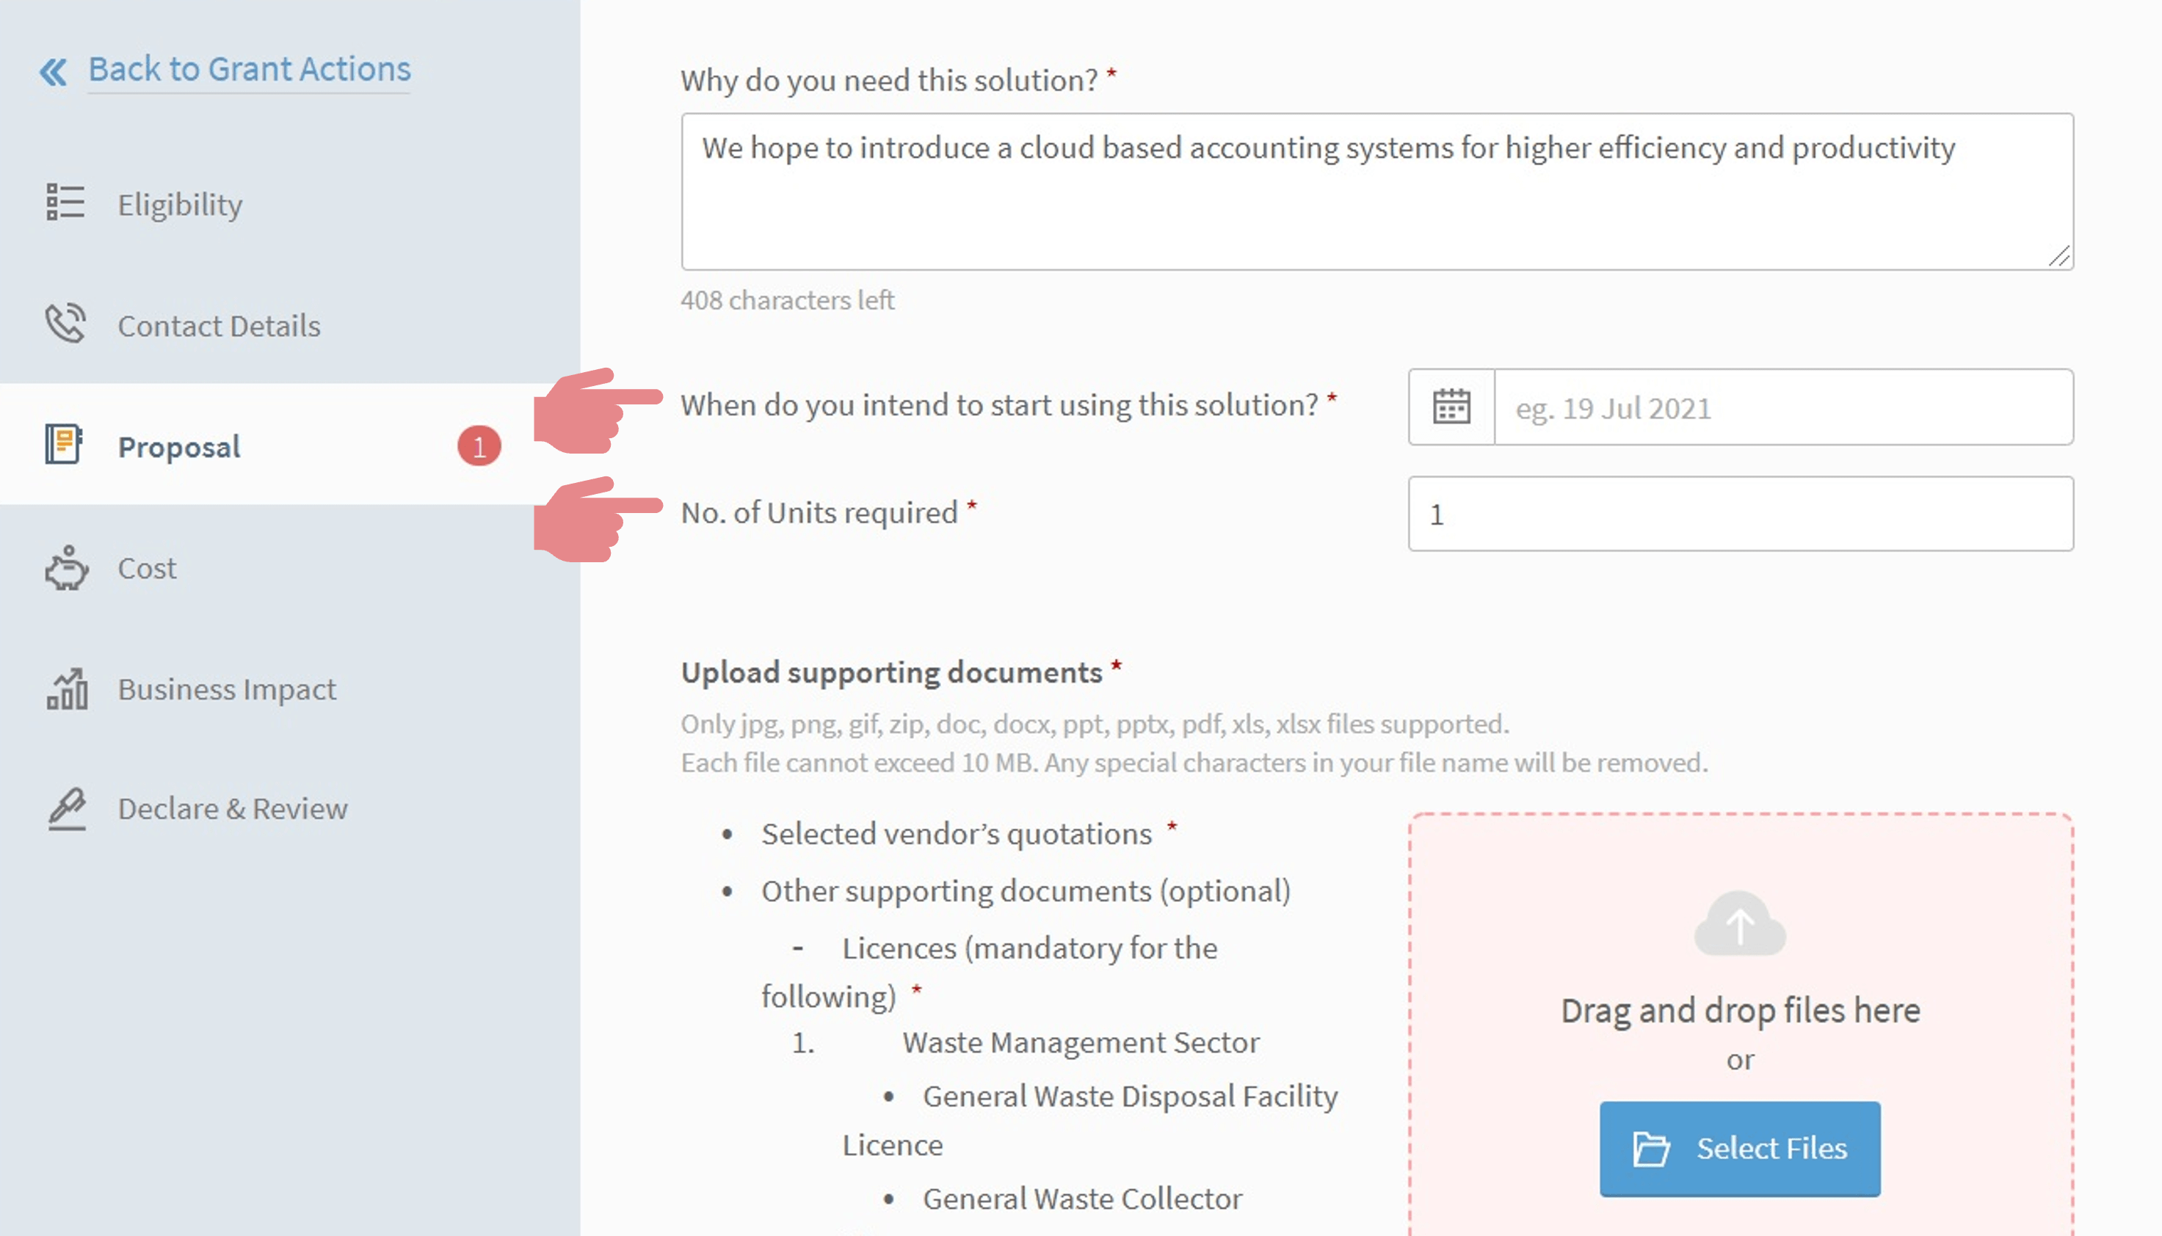This screenshot has width=2162, height=1236.
Task: Navigate to Business Impact section
Action: tap(227, 689)
